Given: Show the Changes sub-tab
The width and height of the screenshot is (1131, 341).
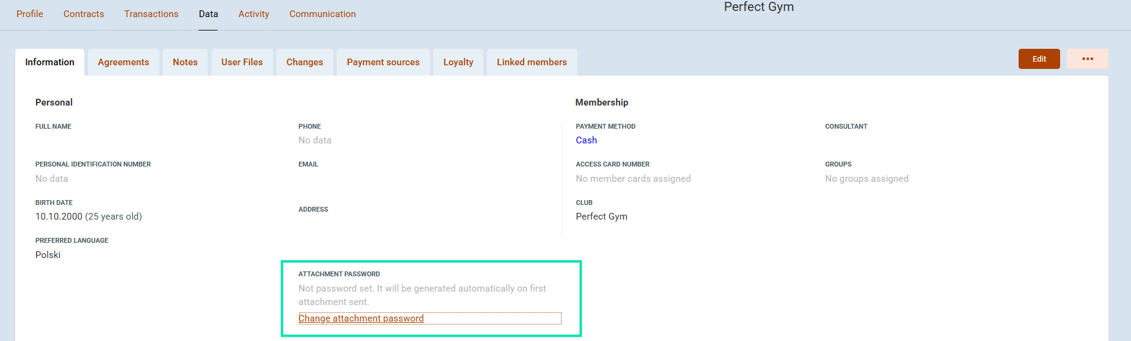Looking at the screenshot, I should 304,62.
